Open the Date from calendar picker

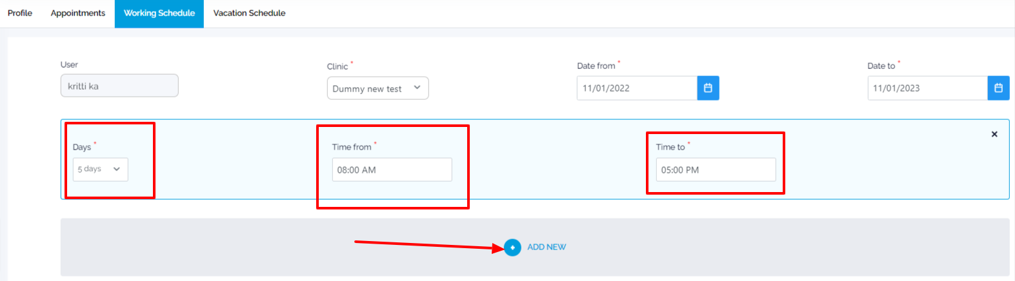pos(708,88)
